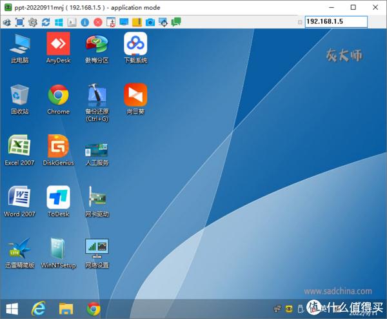Image resolution: width=387 pixels, height=319 pixels.
Task: Toggle full screen mode in viewer toolbar
Action: [20, 23]
